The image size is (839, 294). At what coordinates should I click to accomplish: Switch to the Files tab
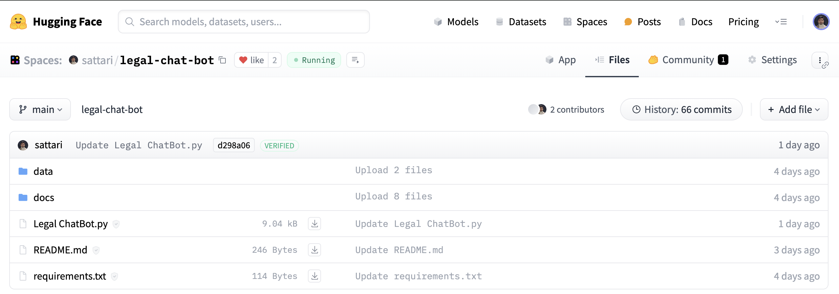tap(612, 60)
